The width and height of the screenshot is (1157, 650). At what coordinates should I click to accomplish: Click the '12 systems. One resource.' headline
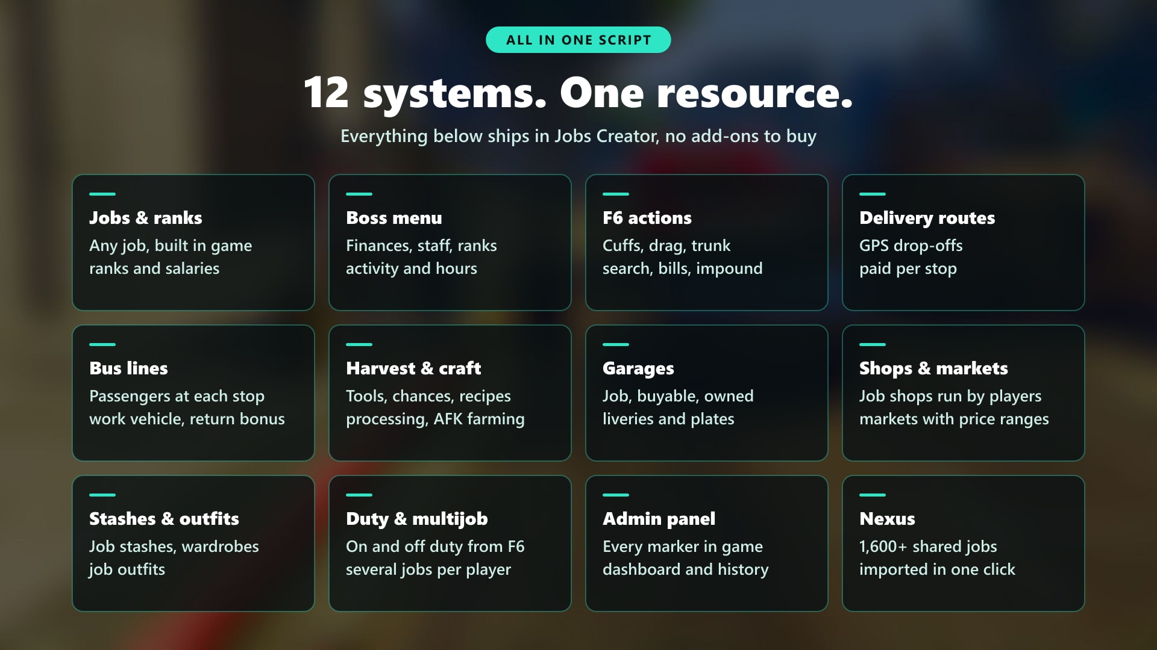[578, 93]
